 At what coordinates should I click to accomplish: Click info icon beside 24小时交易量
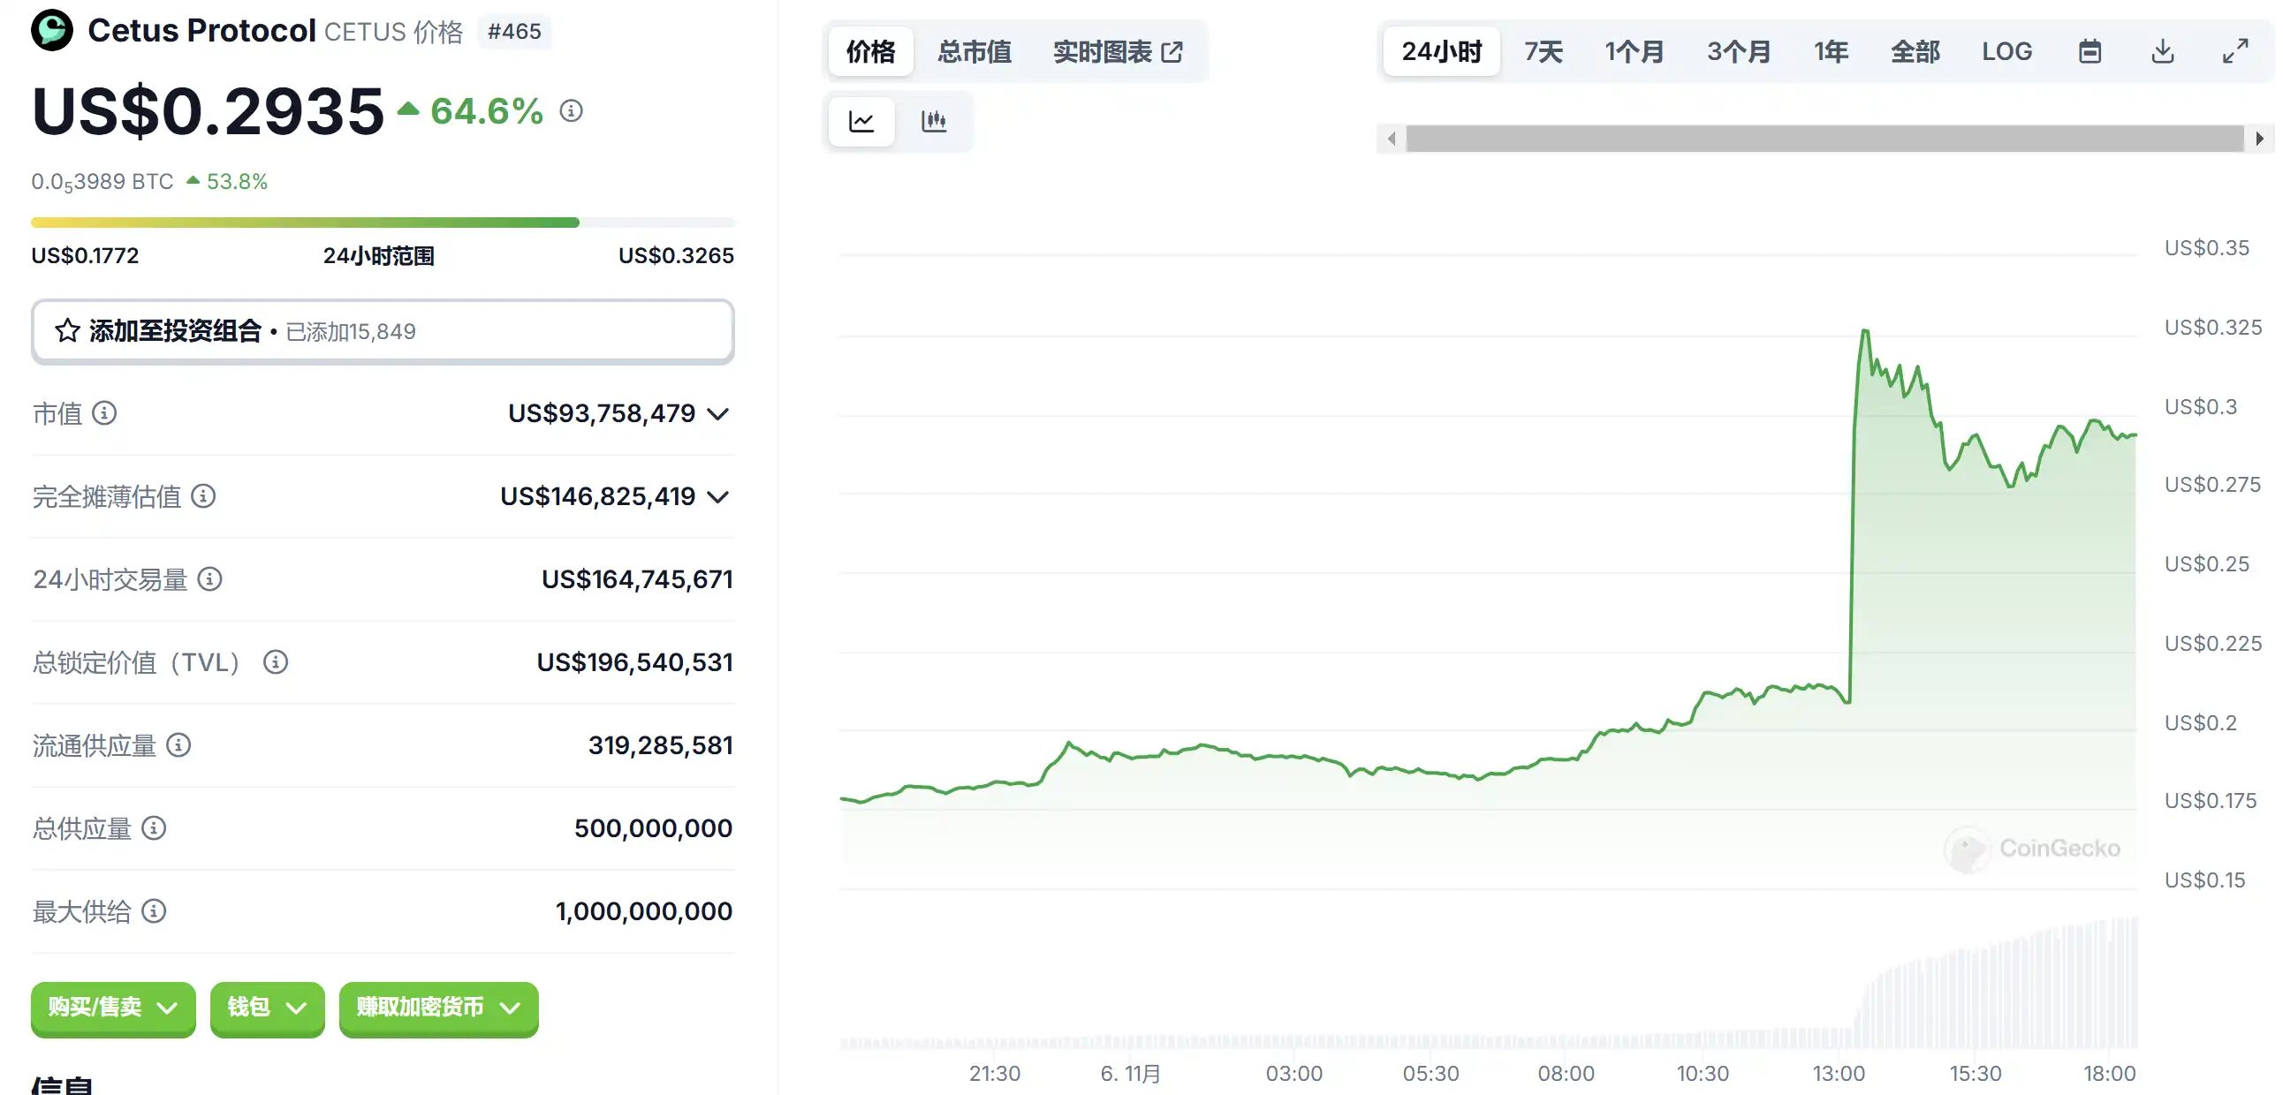tap(209, 579)
